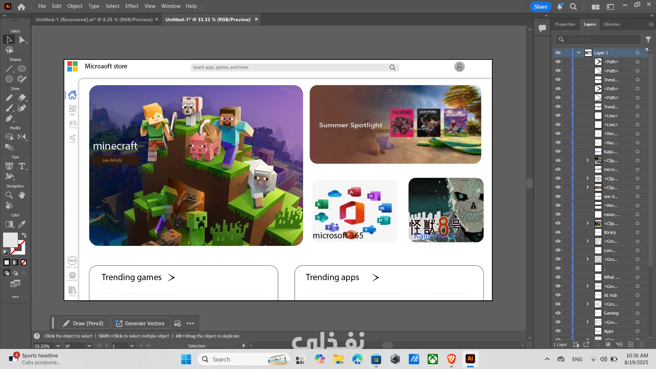Hide the Kaiju layer item
656x369 pixels.
coord(558,151)
